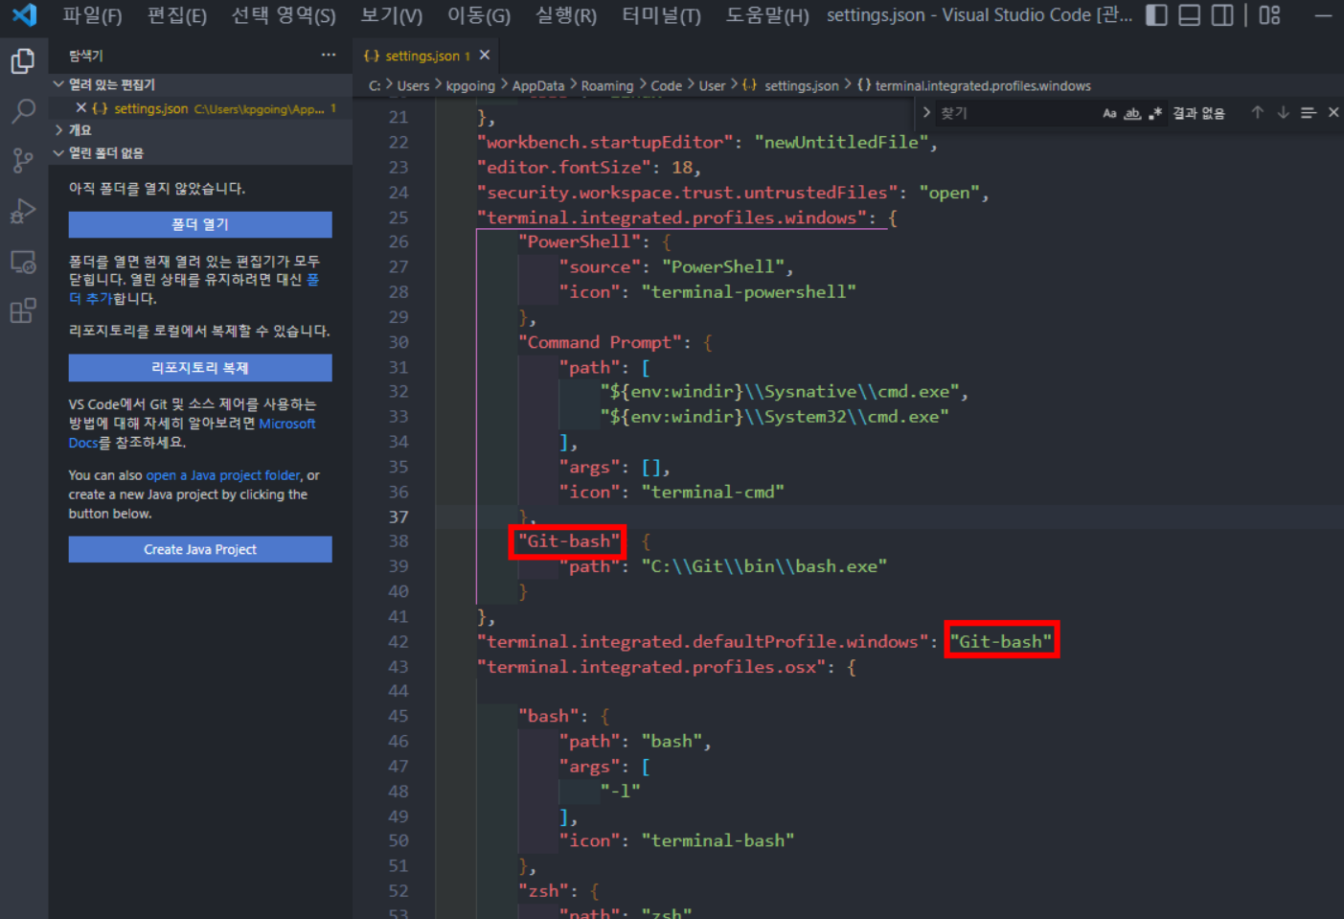1344x919 pixels.
Task: Toggle Use Regular Expression in find widget
Action: tap(1155, 113)
